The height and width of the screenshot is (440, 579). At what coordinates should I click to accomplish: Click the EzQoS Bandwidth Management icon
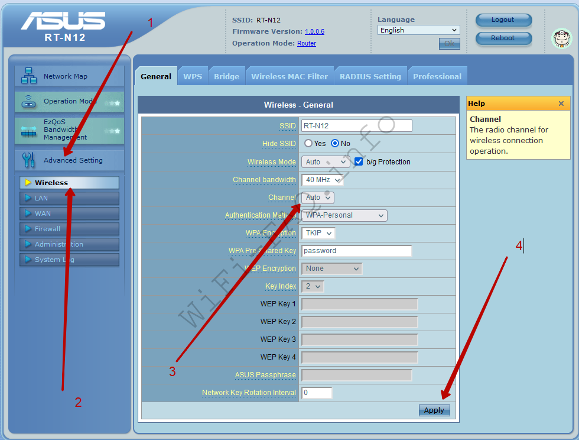pos(28,131)
